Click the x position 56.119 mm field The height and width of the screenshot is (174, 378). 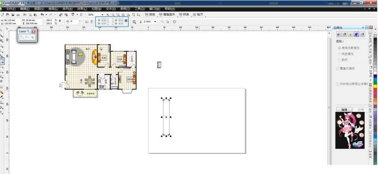12,20
